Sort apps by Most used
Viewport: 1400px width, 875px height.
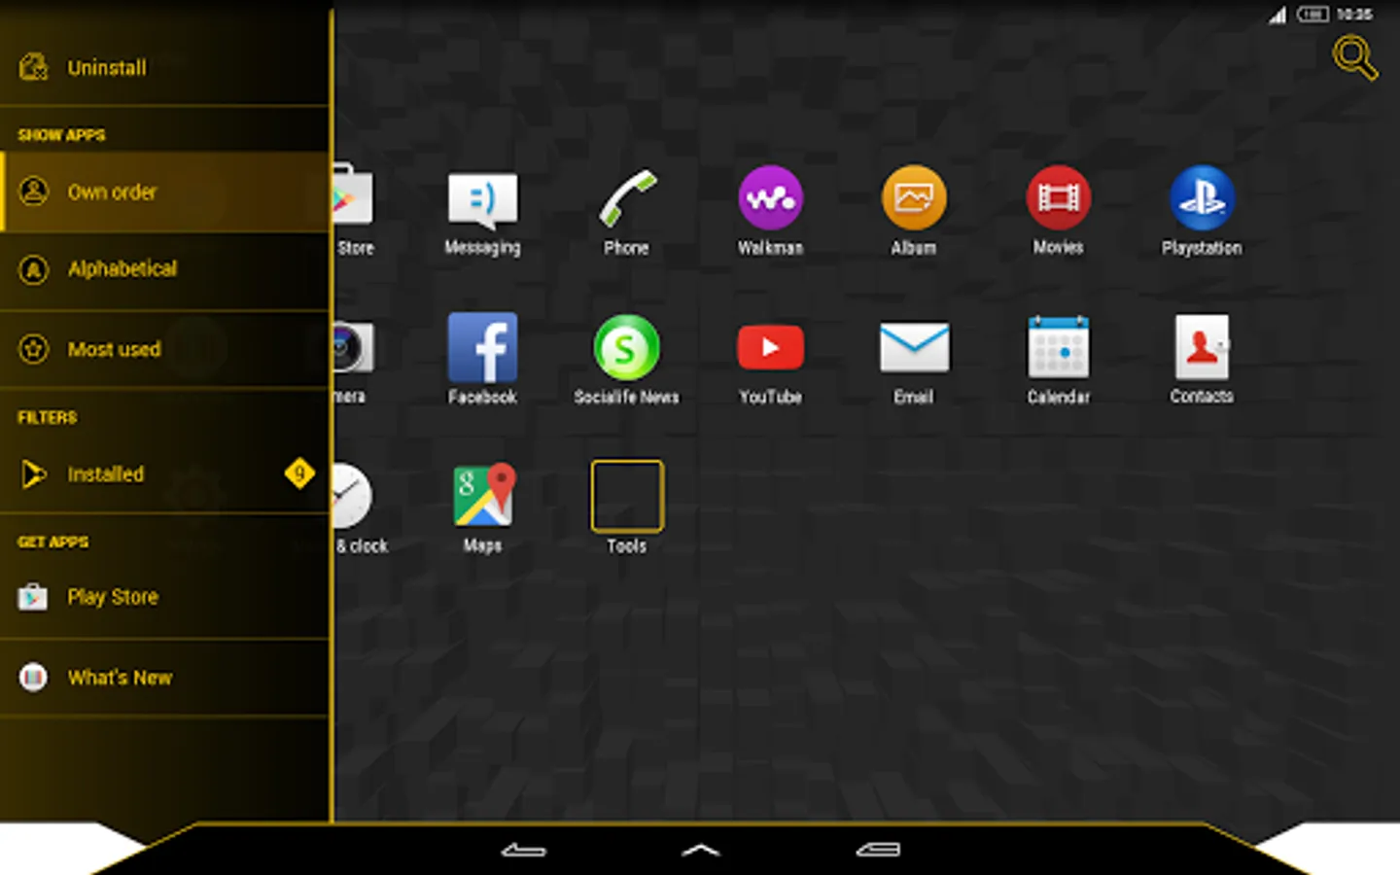pyautogui.click(x=164, y=349)
